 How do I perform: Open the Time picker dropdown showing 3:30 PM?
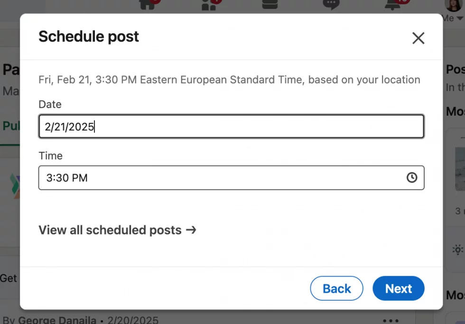click(231, 178)
